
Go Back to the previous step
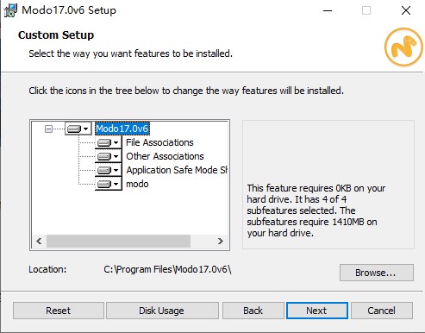click(253, 311)
